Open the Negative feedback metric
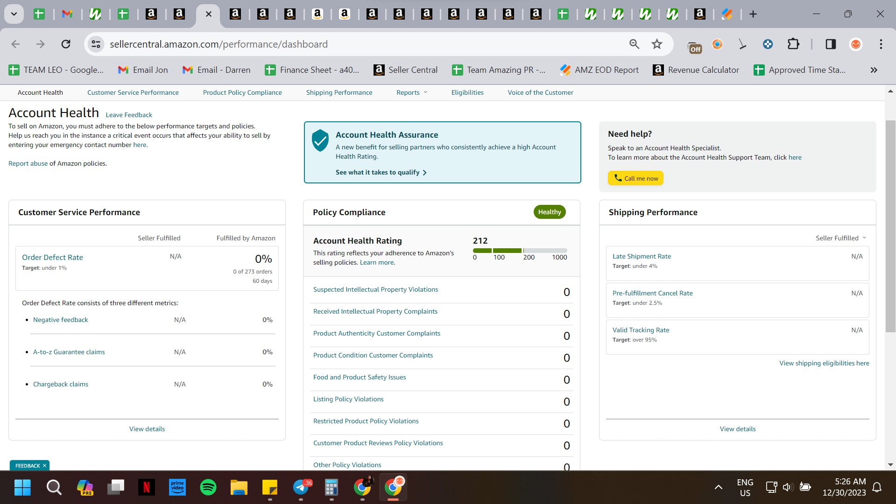Image resolution: width=896 pixels, height=504 pixels. click(61, 320)
